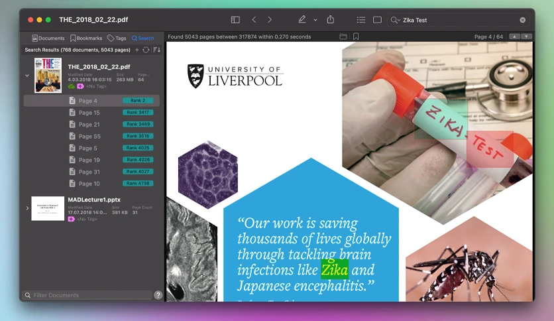Click the green cloud sync icon
This screenshot has height=321, width=554.
tap(72, 86)
